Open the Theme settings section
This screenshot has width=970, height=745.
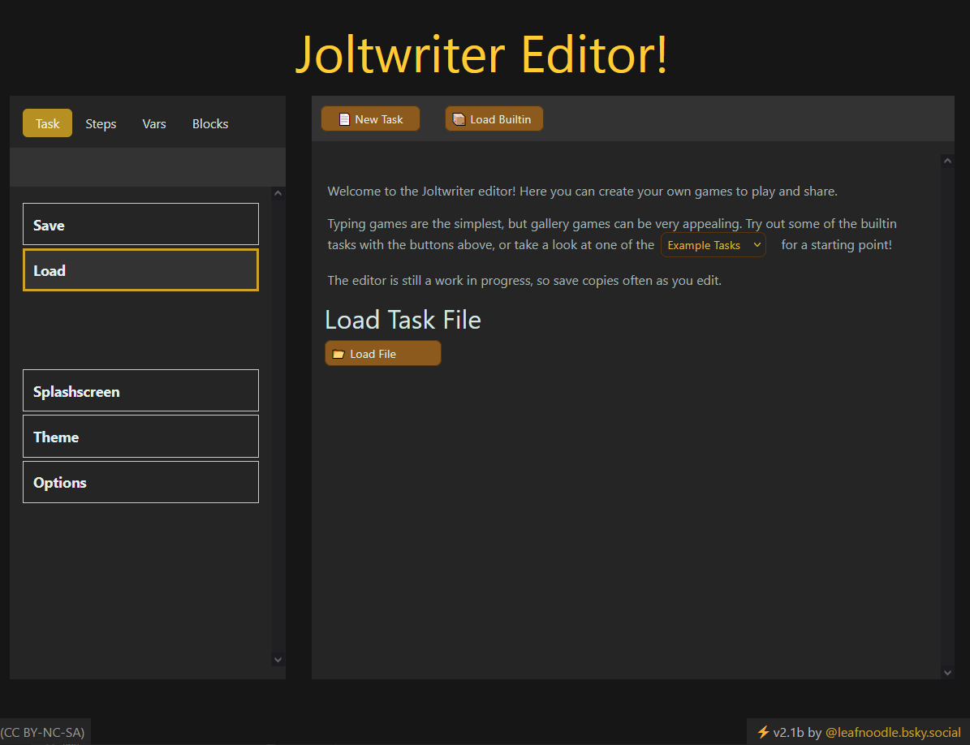[x=140, y=437]
